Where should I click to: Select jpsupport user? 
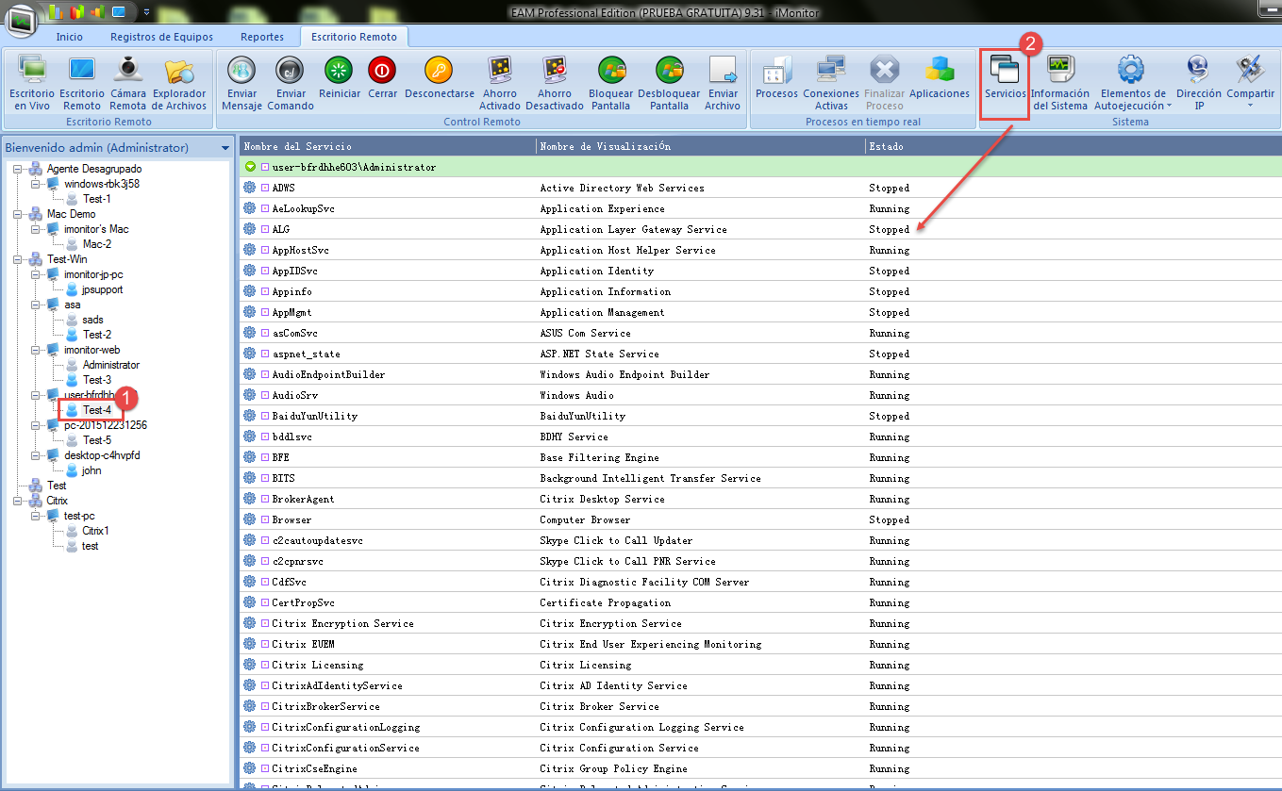[x=102, y=289]
